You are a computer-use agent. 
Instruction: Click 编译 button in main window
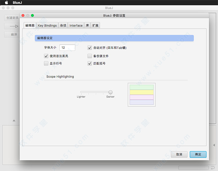coord(12,34)
